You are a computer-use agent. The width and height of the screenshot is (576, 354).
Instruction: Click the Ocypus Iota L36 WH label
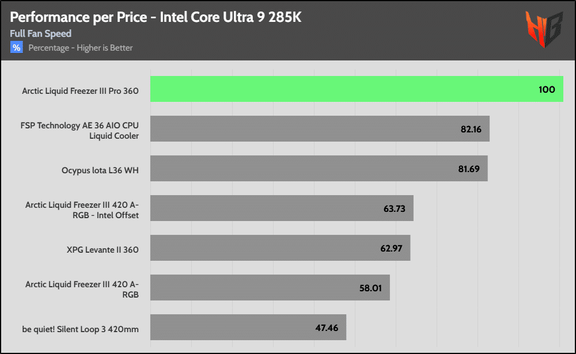point(100,170)
